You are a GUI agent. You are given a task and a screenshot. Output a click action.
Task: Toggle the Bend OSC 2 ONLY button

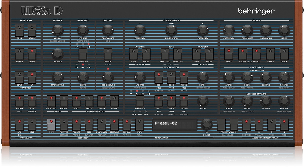[51, 101]
